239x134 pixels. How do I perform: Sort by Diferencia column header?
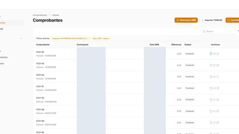[176, 45]
